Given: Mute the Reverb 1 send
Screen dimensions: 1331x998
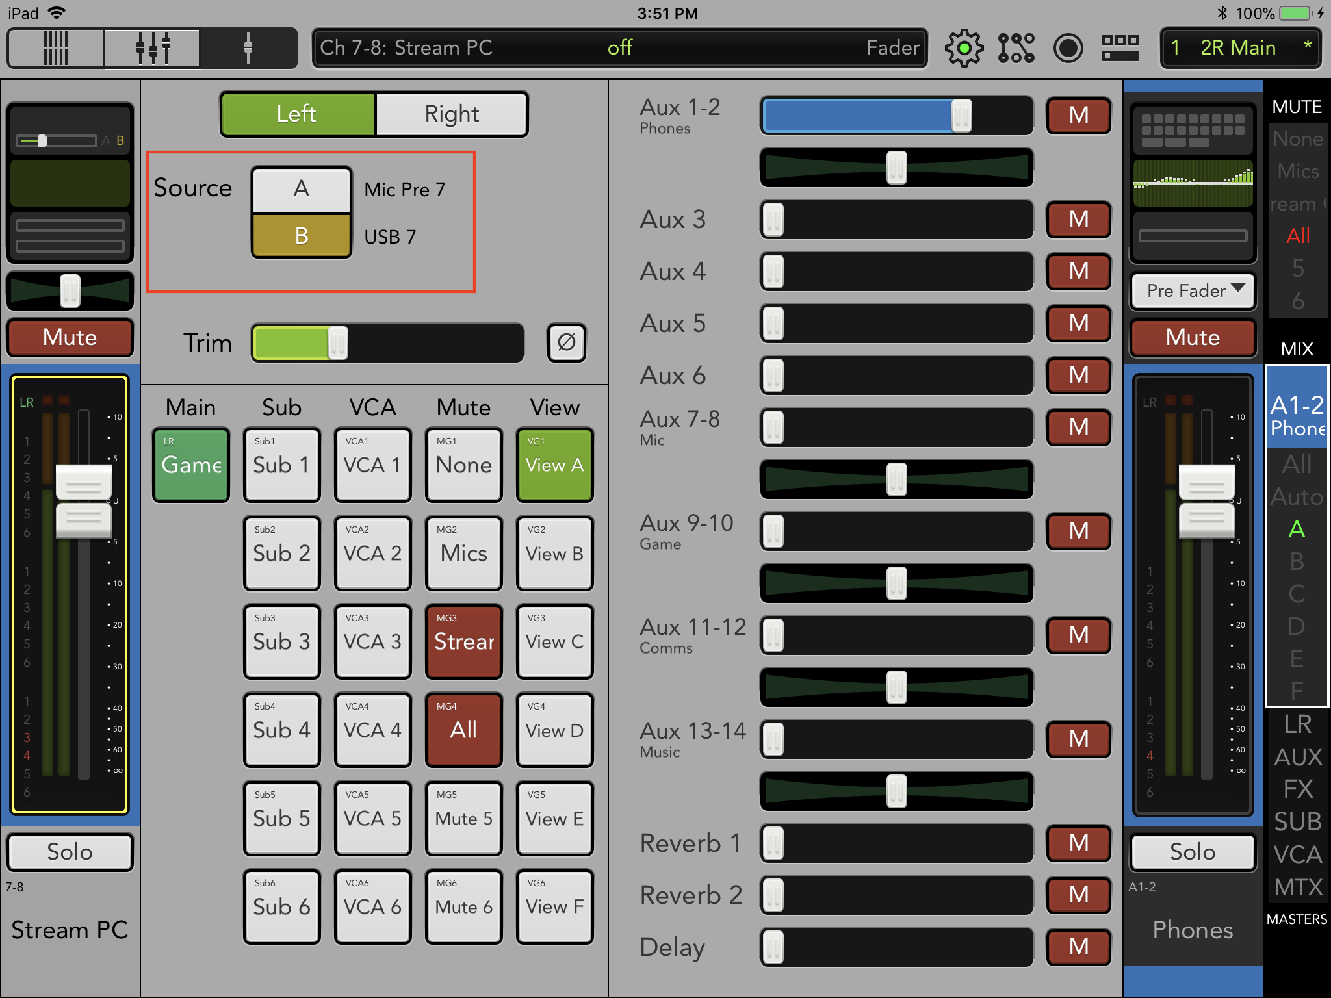Looking at the screenshot, I should coord(1078,843).
